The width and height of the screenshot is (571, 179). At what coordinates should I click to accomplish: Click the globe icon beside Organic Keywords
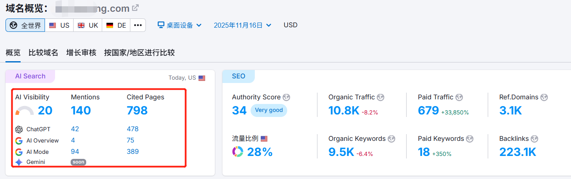coord(391,139)
